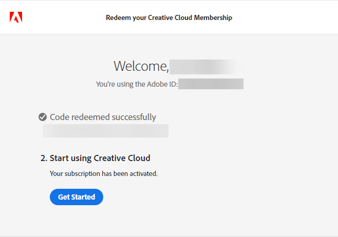Click the "You're using the Adobe ID" label
Viewport: 338px width, 237px height.
tap(137, 84)
